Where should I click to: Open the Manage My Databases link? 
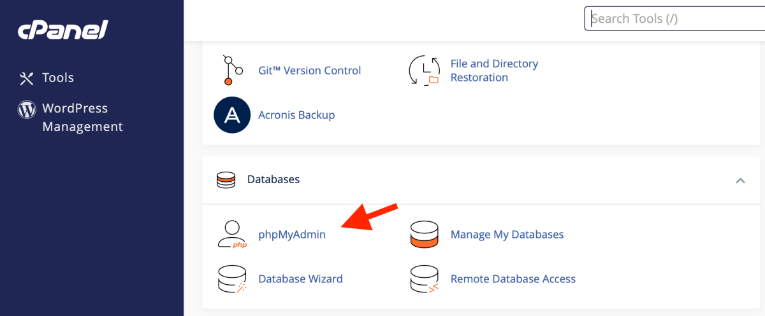click(x=507, y=235)
